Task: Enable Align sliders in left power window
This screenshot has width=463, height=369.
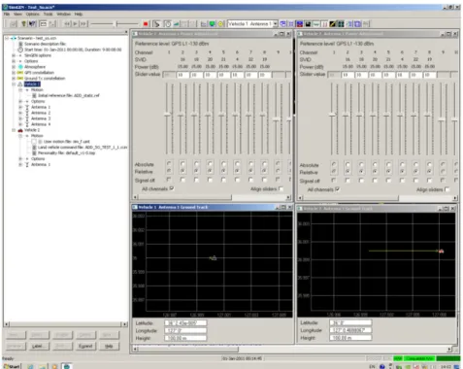Action: (281, 188)
